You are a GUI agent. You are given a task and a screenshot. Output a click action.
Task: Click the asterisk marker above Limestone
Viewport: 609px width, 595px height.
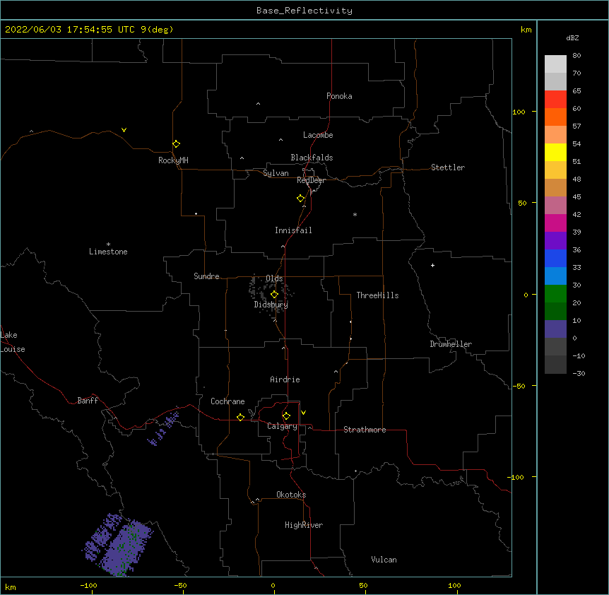tap(108, 245)
